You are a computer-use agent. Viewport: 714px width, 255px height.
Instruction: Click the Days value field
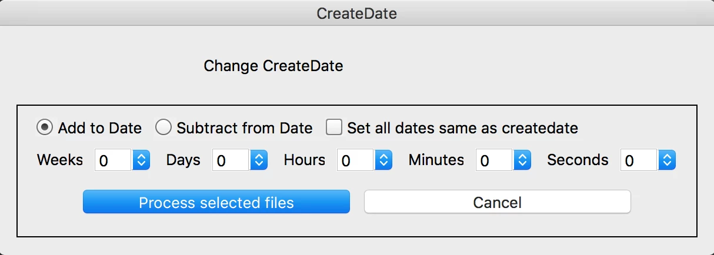pyautogui.click(x=230, y=160)
